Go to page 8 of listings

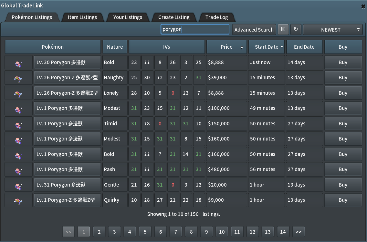tap(191, 232)
